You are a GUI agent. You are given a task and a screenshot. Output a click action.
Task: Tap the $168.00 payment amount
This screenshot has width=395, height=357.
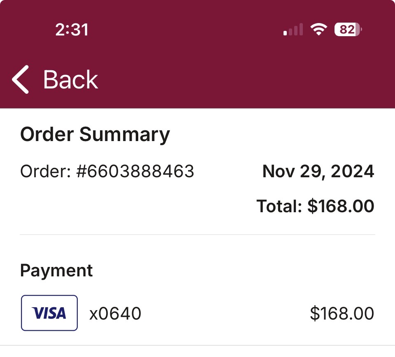[x=342, y=313]
